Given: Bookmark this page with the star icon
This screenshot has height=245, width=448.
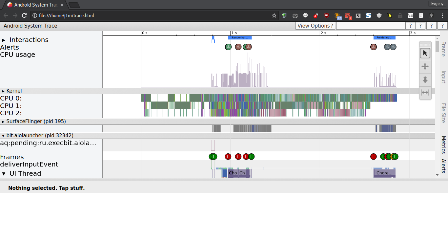Looking at the screenshot, I should click(274, 15).
